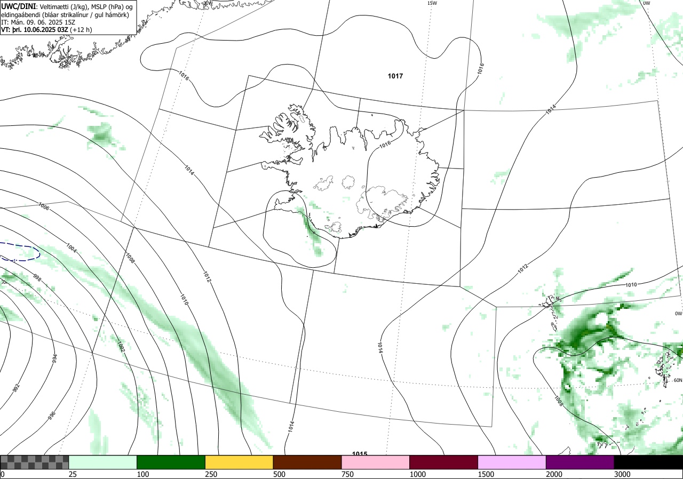Click the dark green 100–250 legend swatch

click(171, 462)
